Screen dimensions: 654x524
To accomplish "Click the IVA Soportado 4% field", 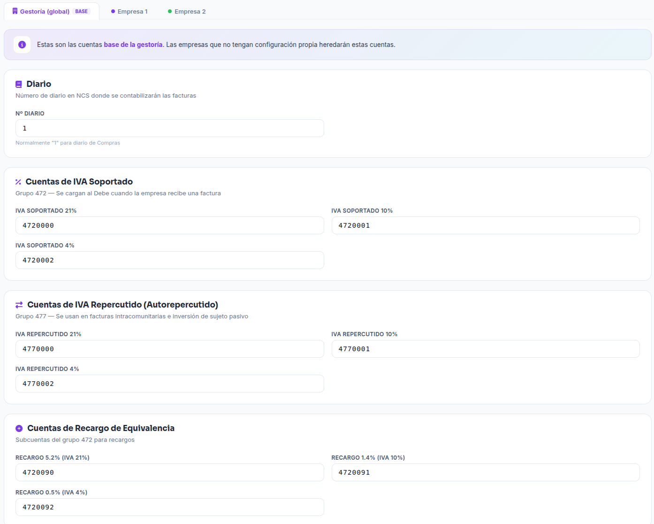I will pyautogui.click(x=169, y=260).
